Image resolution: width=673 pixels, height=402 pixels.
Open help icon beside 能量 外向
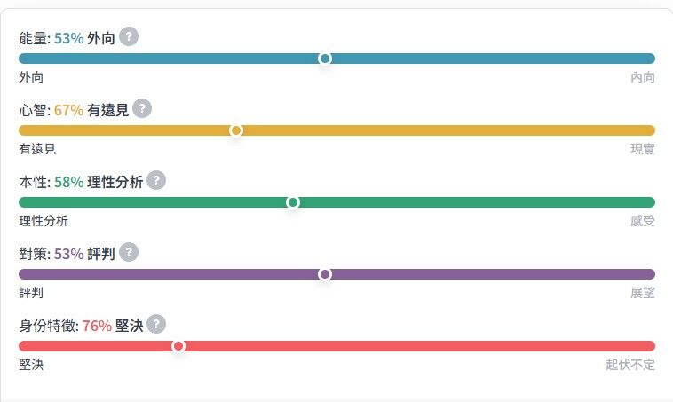[x=129, y=36]
